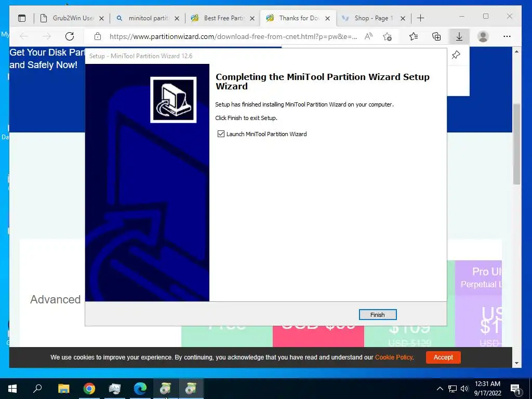The height and width of the screenshot is (399, 532).
Task: Open File Explorer from taskbar
Action: pyautogui.click(x=63, y=389)
